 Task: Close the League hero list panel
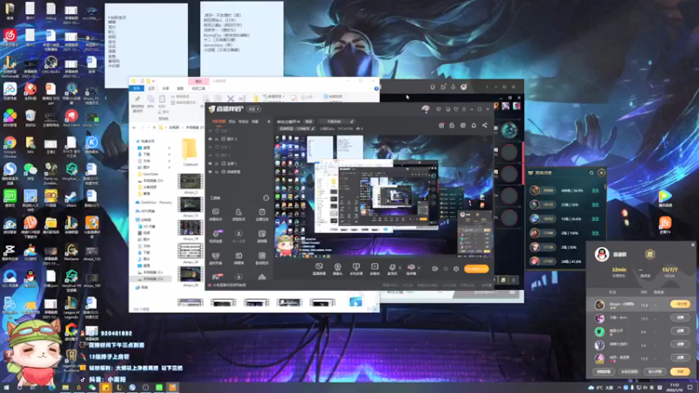click(x=601, y=173)
